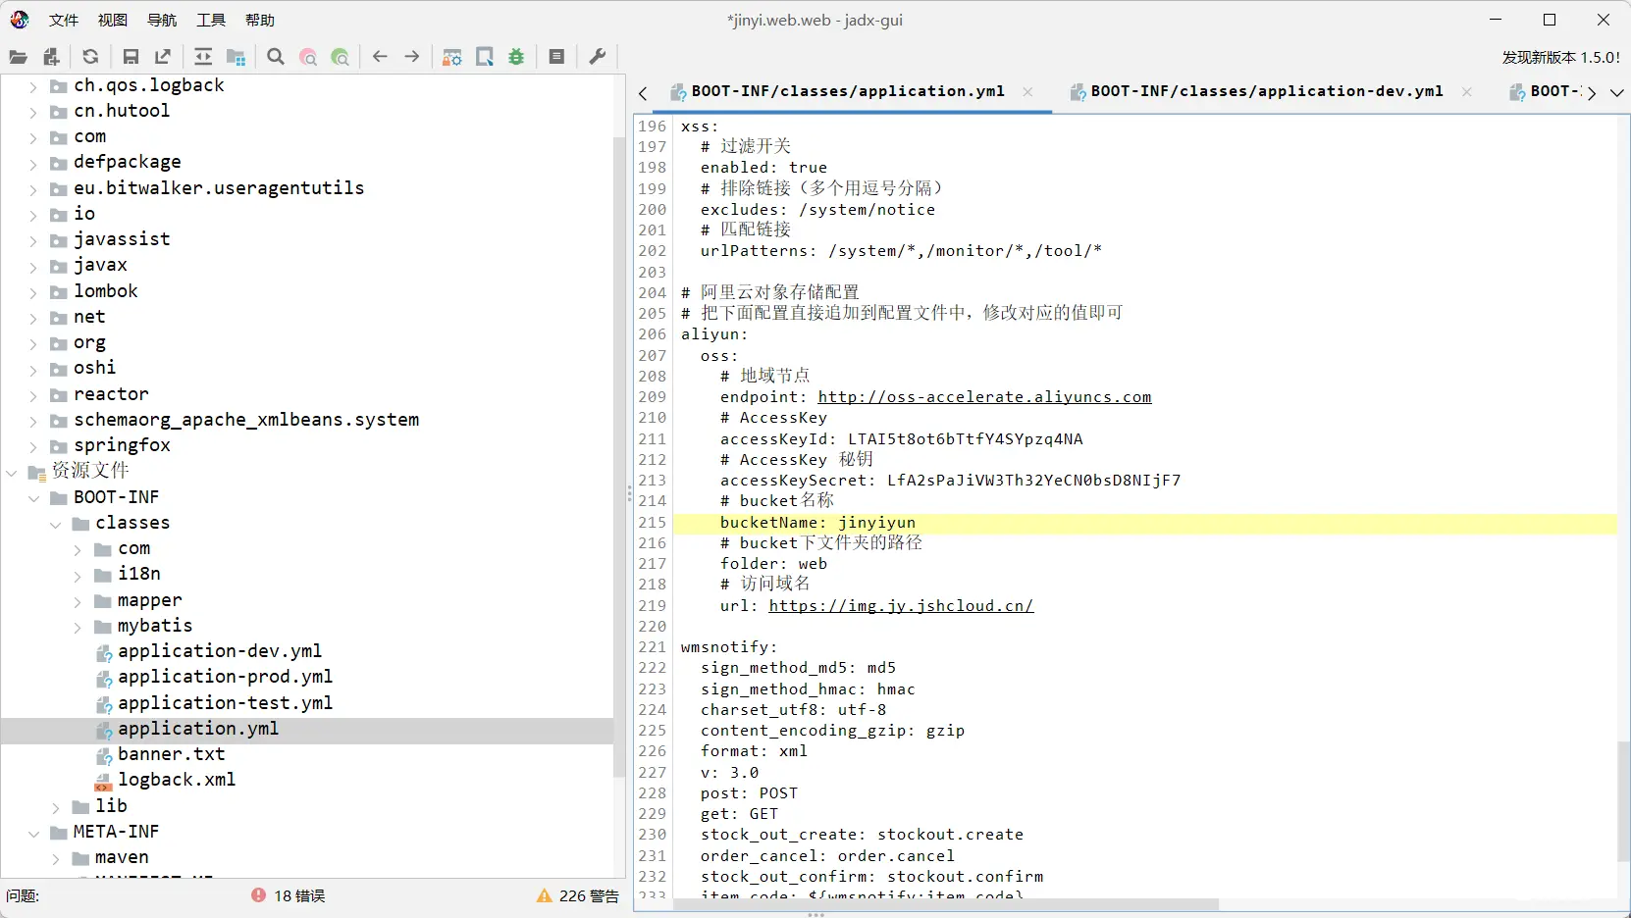Open the 帮助 menu
This screenshot has height=918, width=1631.
(260, 20)
